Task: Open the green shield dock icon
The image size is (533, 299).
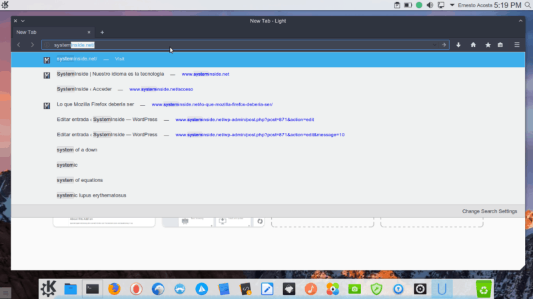Action: [x=376, y=289]
